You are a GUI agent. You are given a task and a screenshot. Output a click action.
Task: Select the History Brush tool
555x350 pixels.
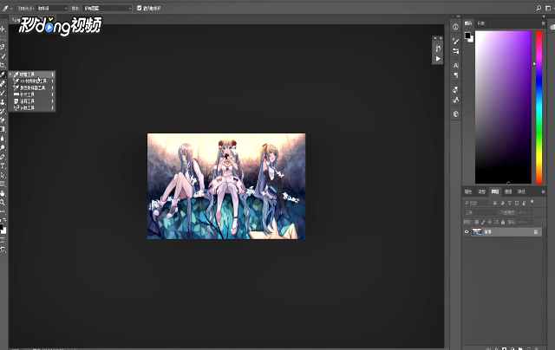[3, 112]
